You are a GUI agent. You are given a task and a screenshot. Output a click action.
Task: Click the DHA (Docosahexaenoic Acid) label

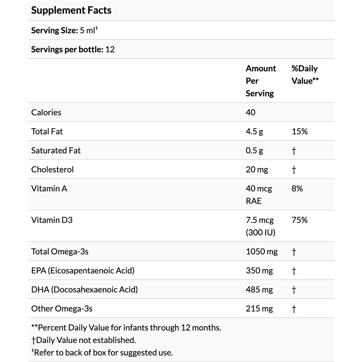point(84,290)
